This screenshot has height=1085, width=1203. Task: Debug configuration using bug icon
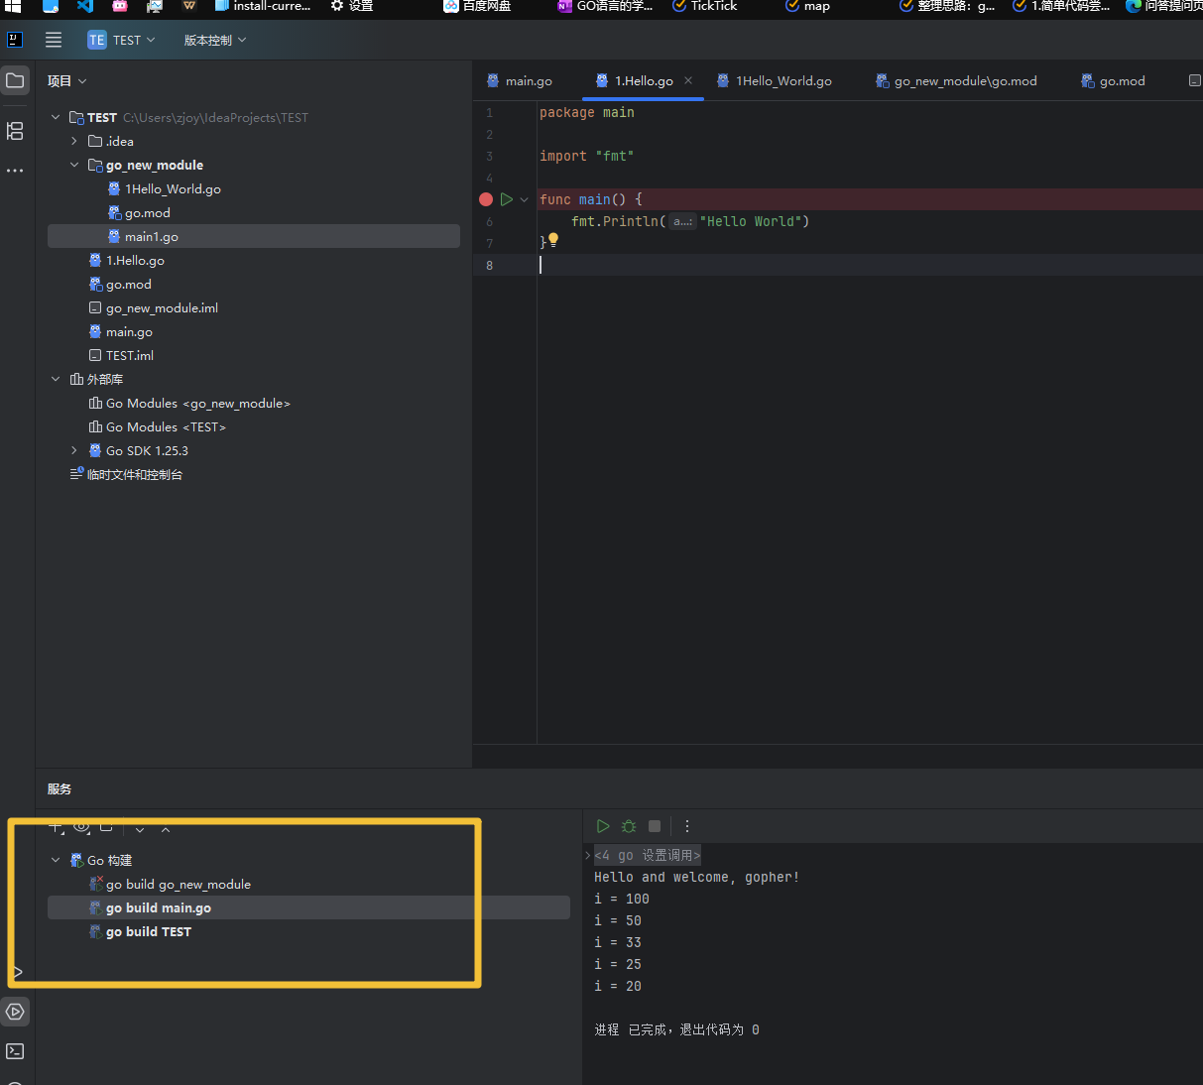[629, 826]
